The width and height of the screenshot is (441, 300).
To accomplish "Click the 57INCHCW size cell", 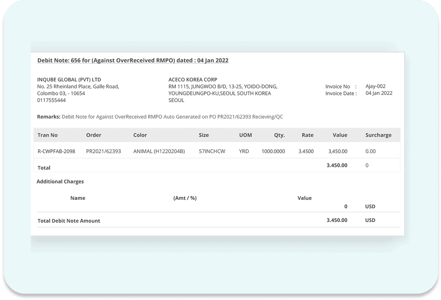I will click(212, 151).
